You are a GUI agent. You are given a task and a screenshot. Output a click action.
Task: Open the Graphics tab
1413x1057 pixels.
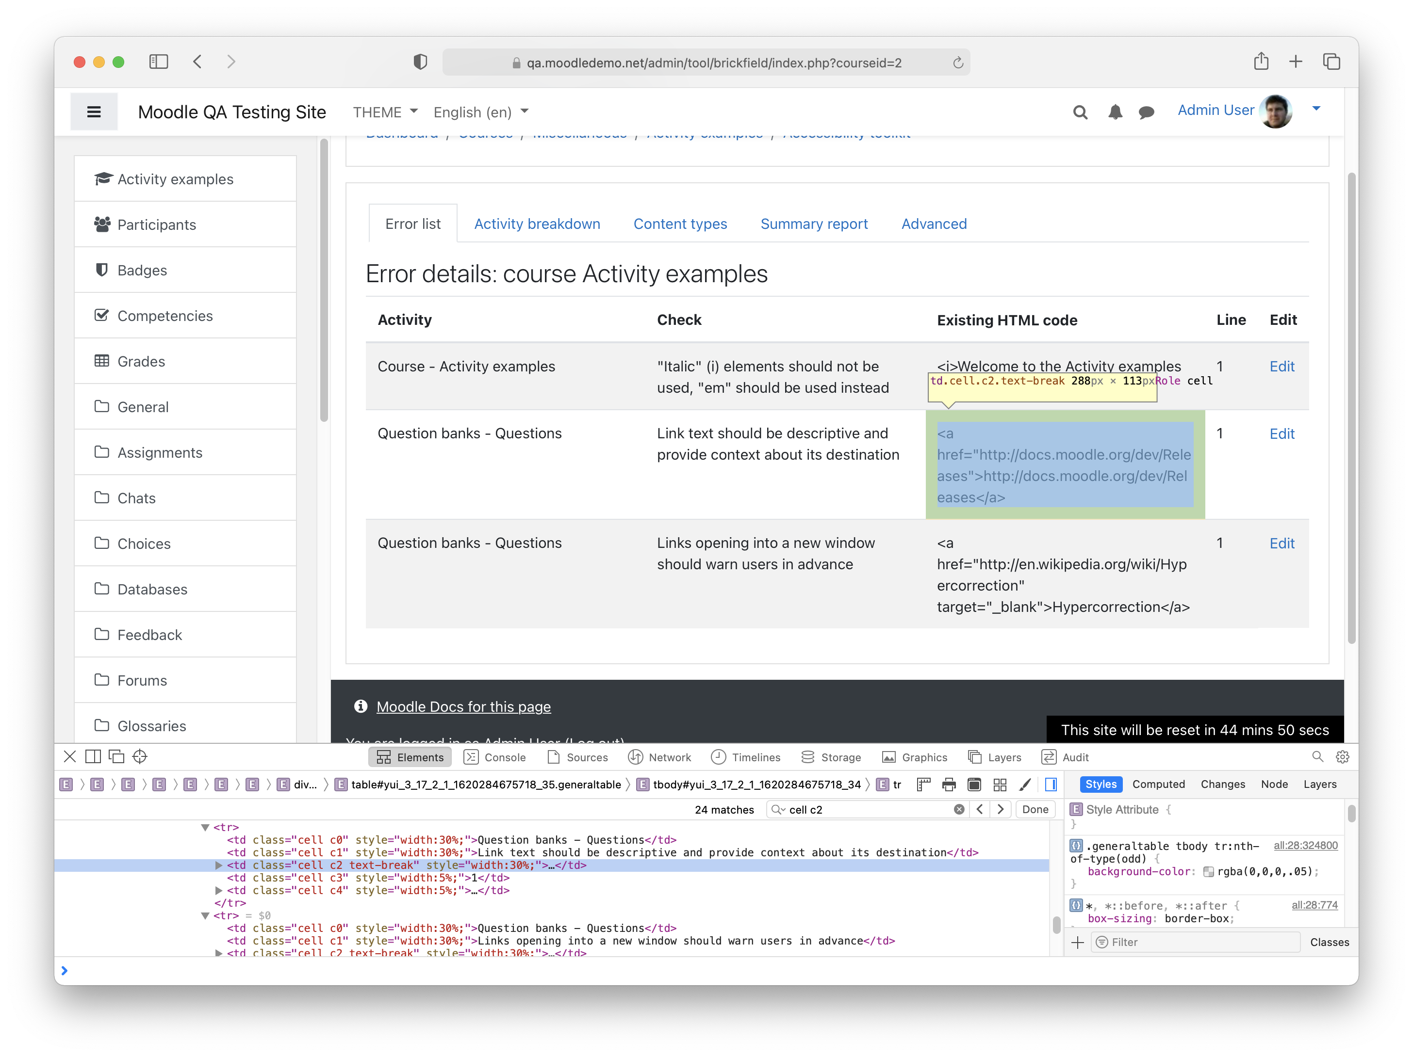click(915, 758)
